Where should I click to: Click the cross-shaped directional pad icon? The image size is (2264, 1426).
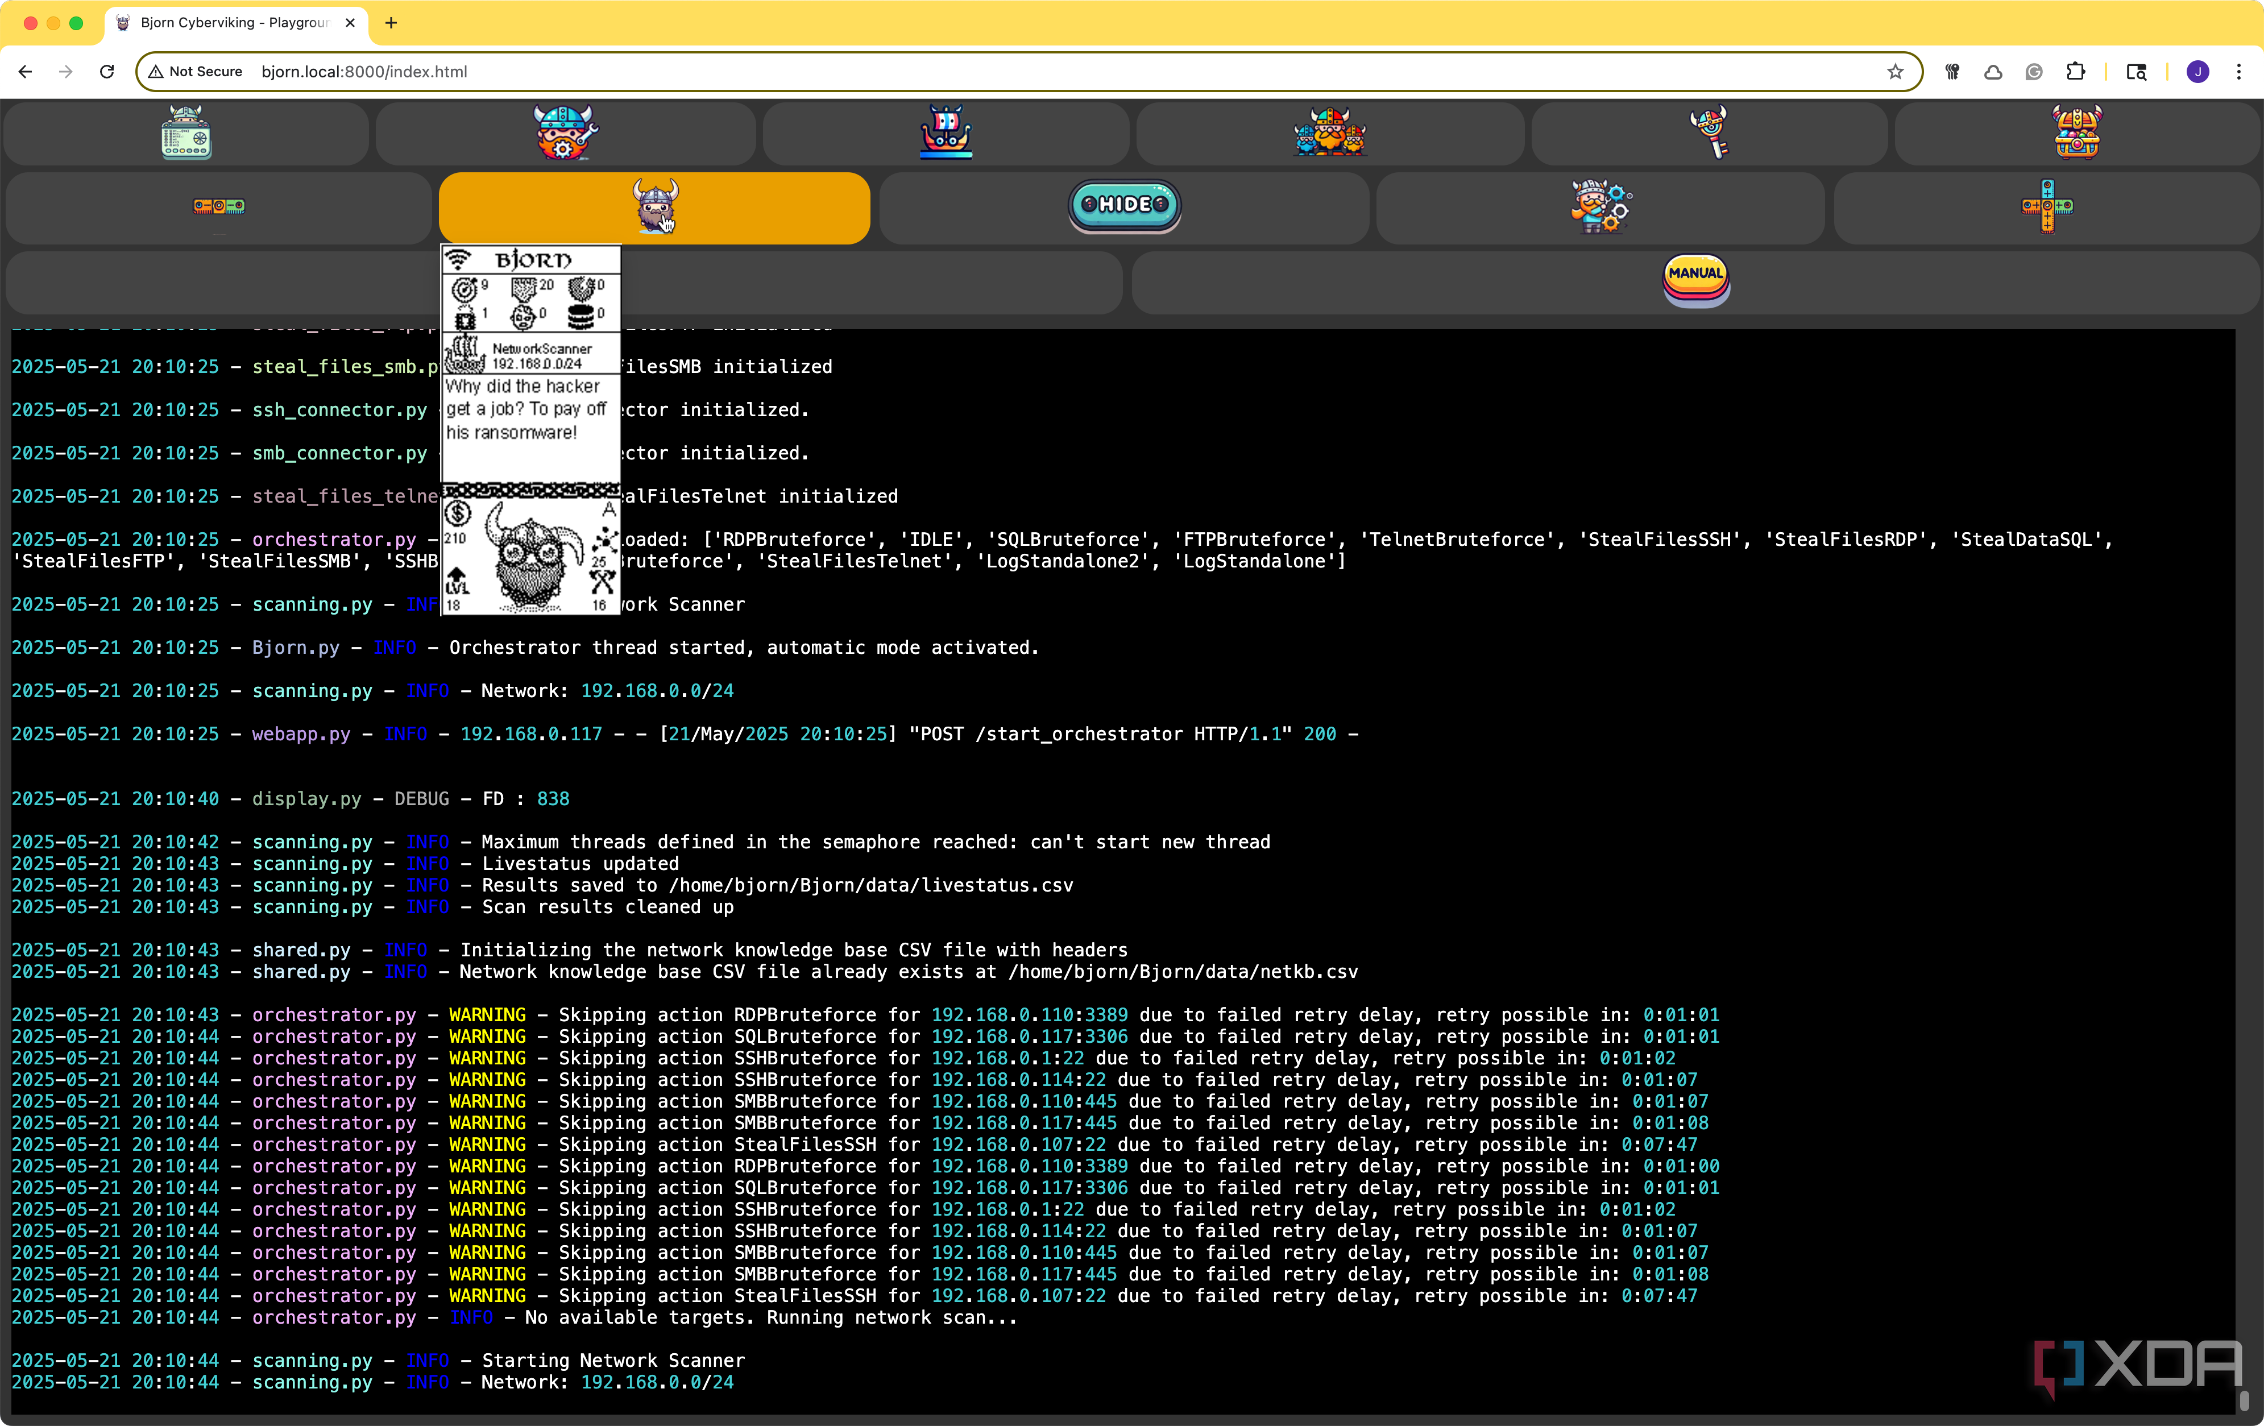pos(2047,206)
